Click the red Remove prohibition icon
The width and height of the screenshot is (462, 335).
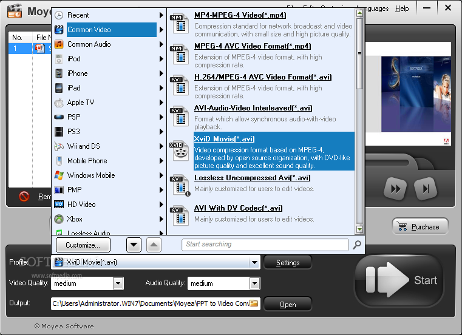coord(24,196)
